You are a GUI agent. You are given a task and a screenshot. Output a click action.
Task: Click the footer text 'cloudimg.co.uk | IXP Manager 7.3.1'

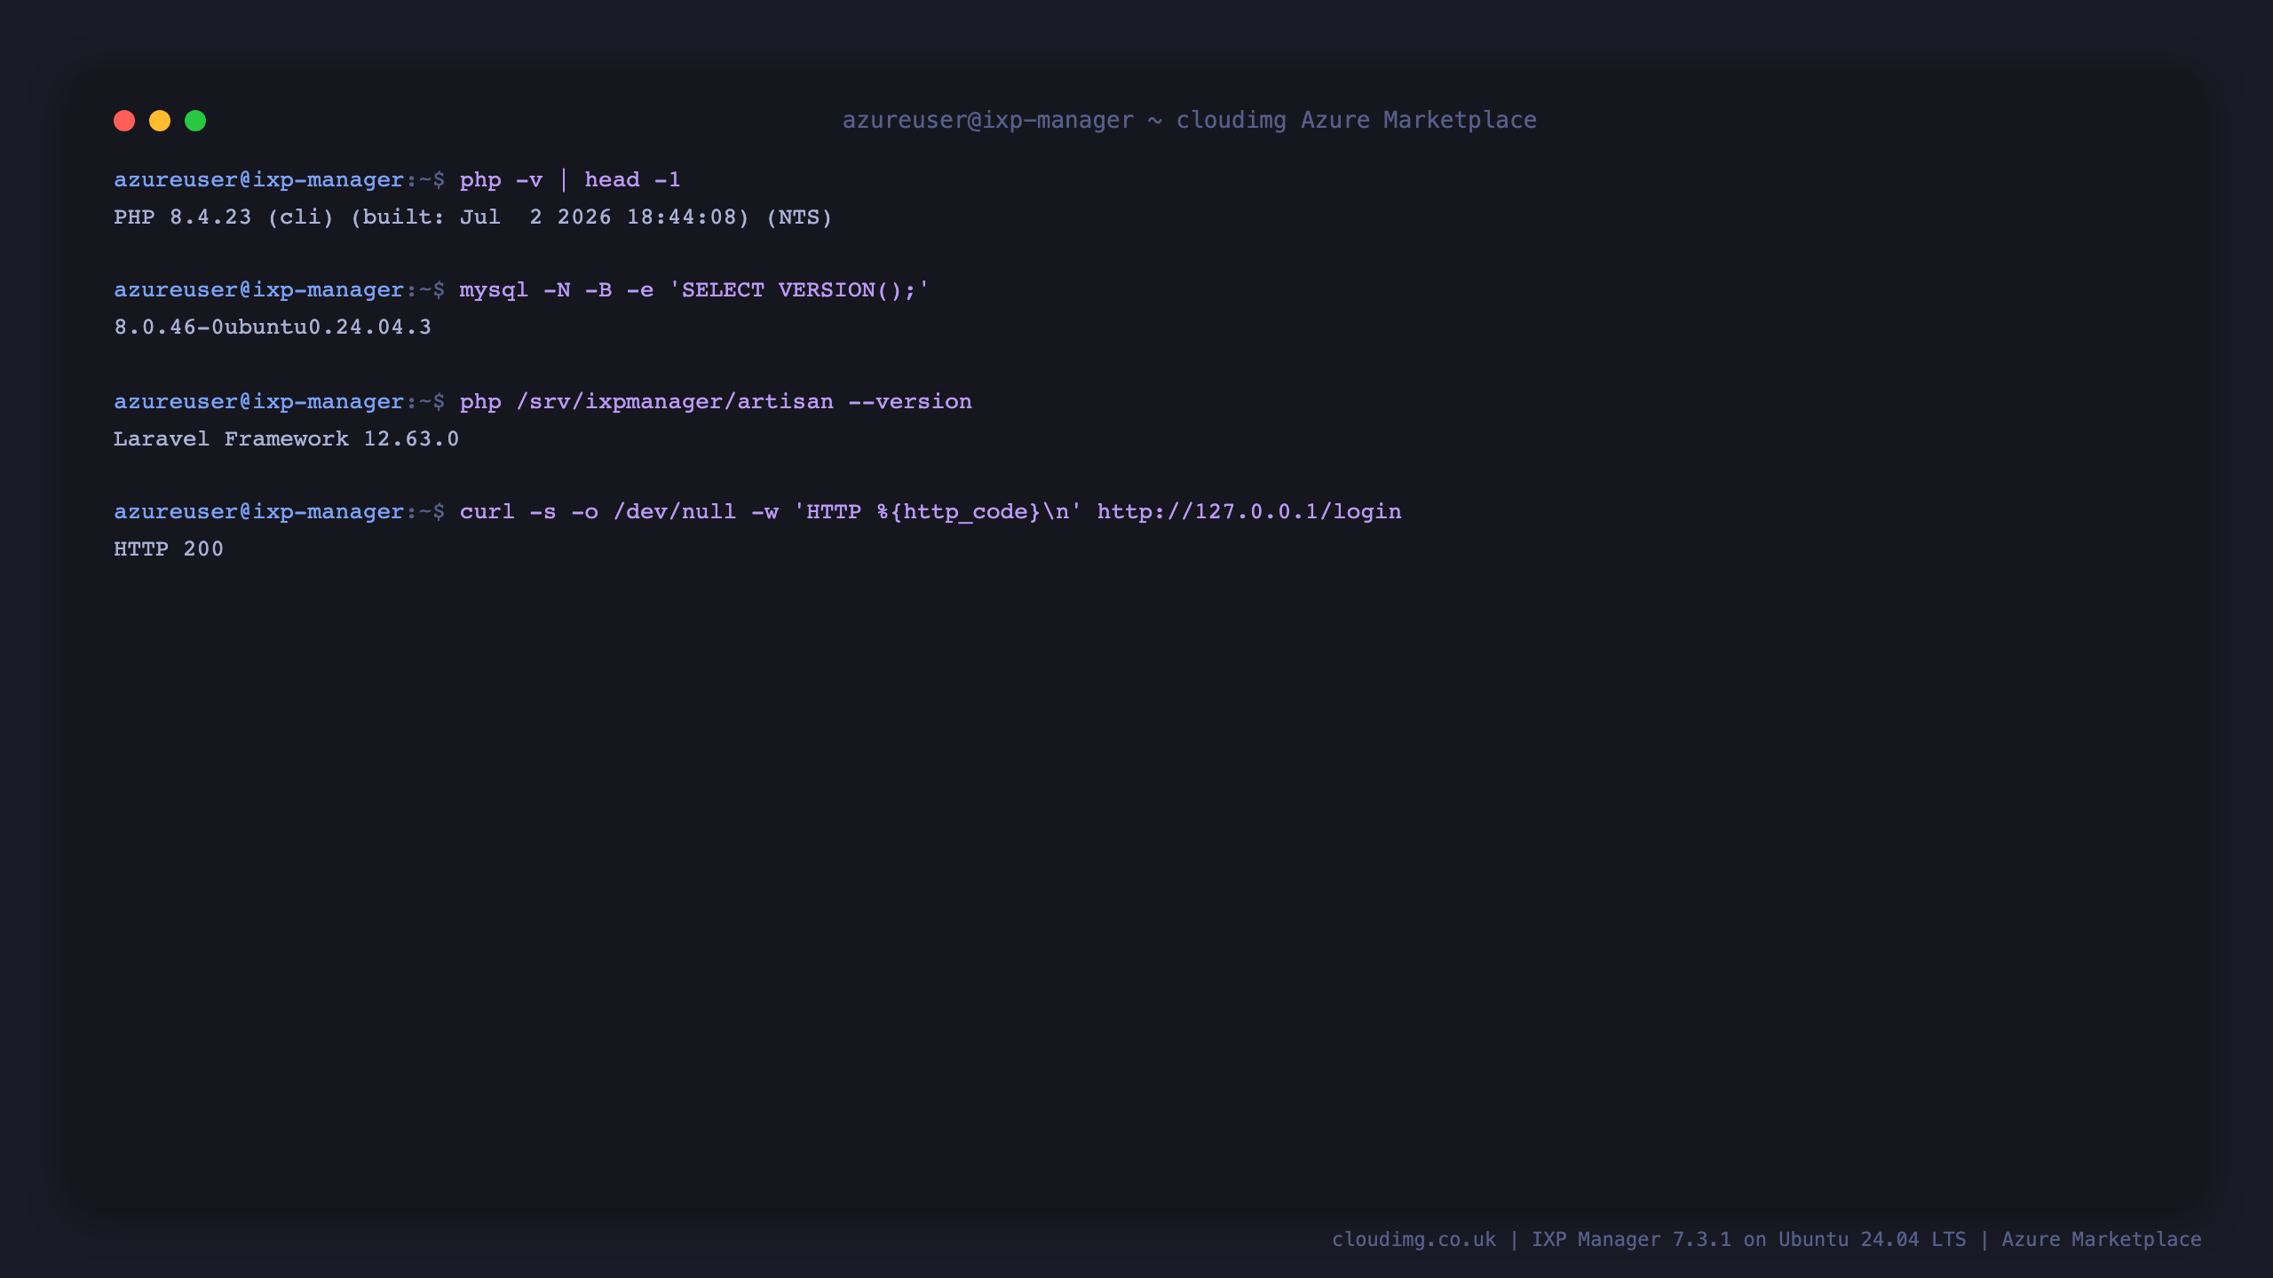tap(1532, 1240)
